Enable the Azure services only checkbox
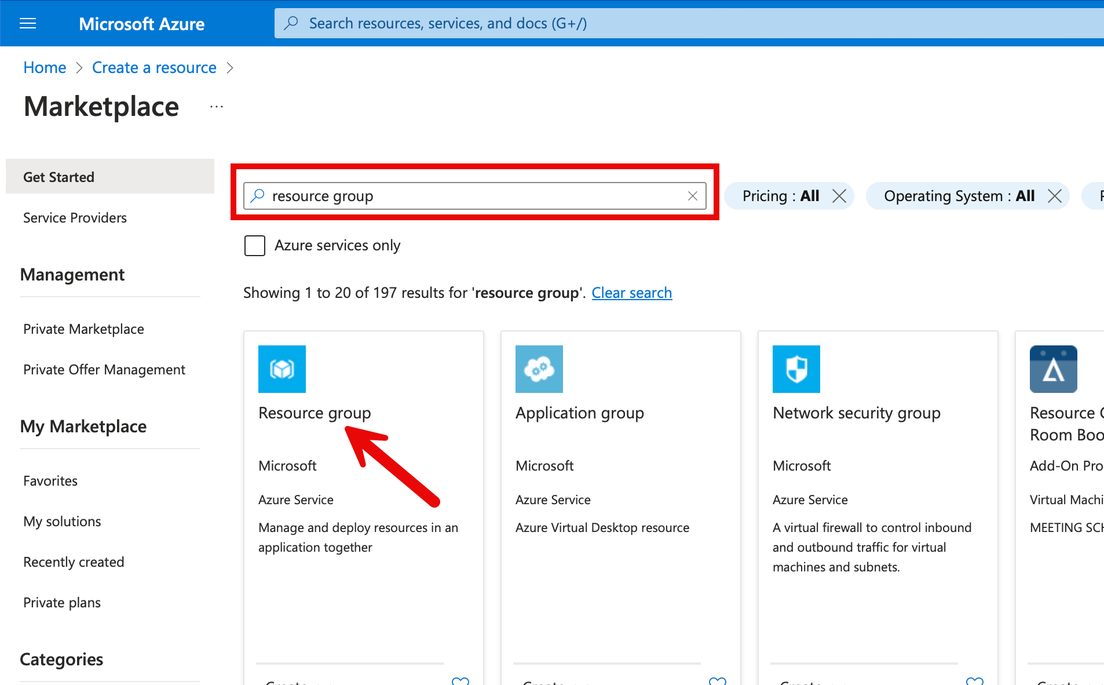Screen dimensions: 1104x685 (255, 246)
